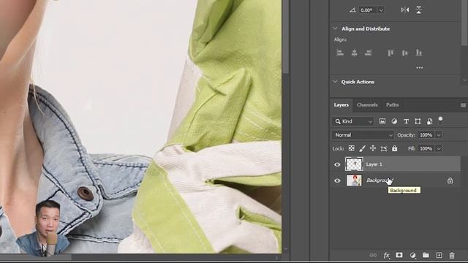Image resolution: width=468 pixels, height=263 pixels.
Task: Lock transparent pixels
Action: [x=351, y=148]
